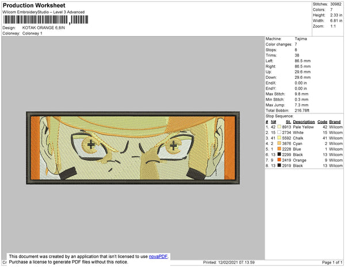Click the swatch for Black 2299

point(279,154)
